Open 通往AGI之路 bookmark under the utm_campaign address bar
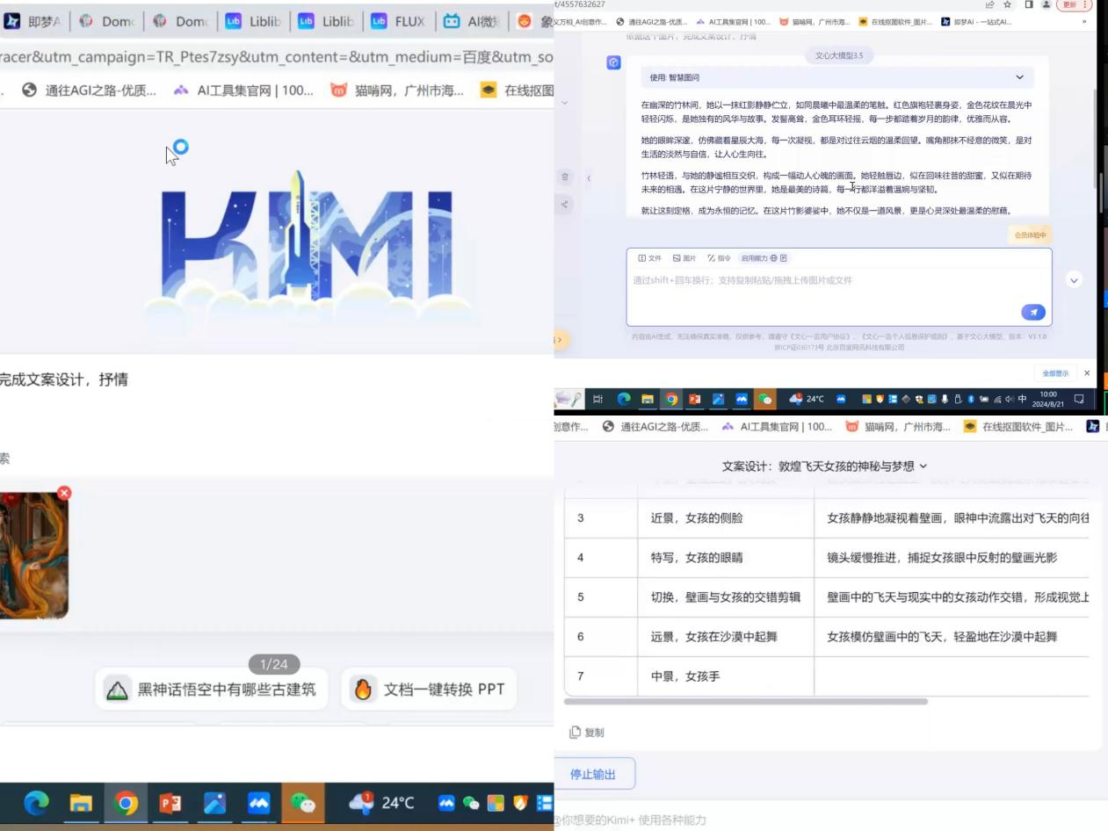 [x=89, y=90]
